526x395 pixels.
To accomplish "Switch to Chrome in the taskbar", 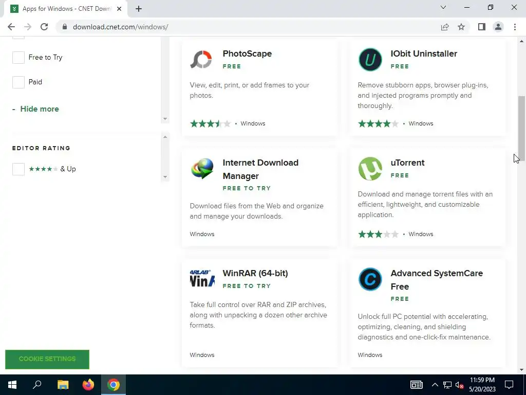I will [114, 385].
